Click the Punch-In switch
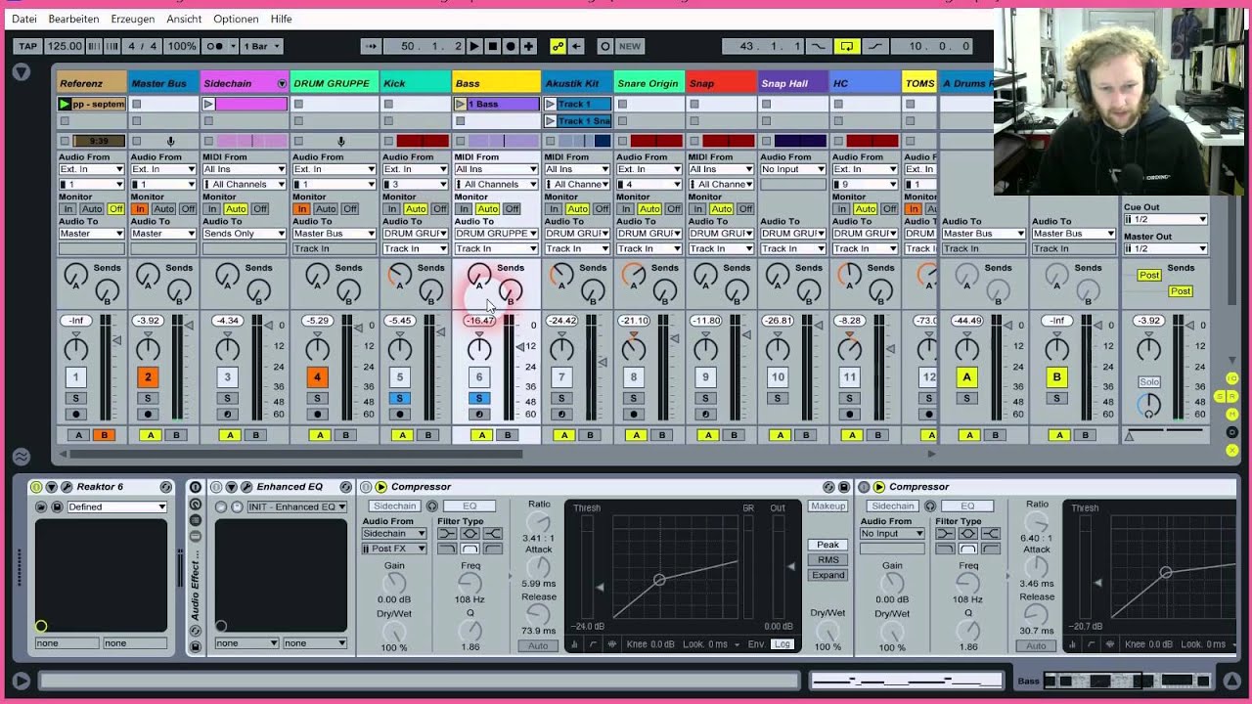Image resolution: width=1252 pixels, height=704 pixels. pos(818,46)
